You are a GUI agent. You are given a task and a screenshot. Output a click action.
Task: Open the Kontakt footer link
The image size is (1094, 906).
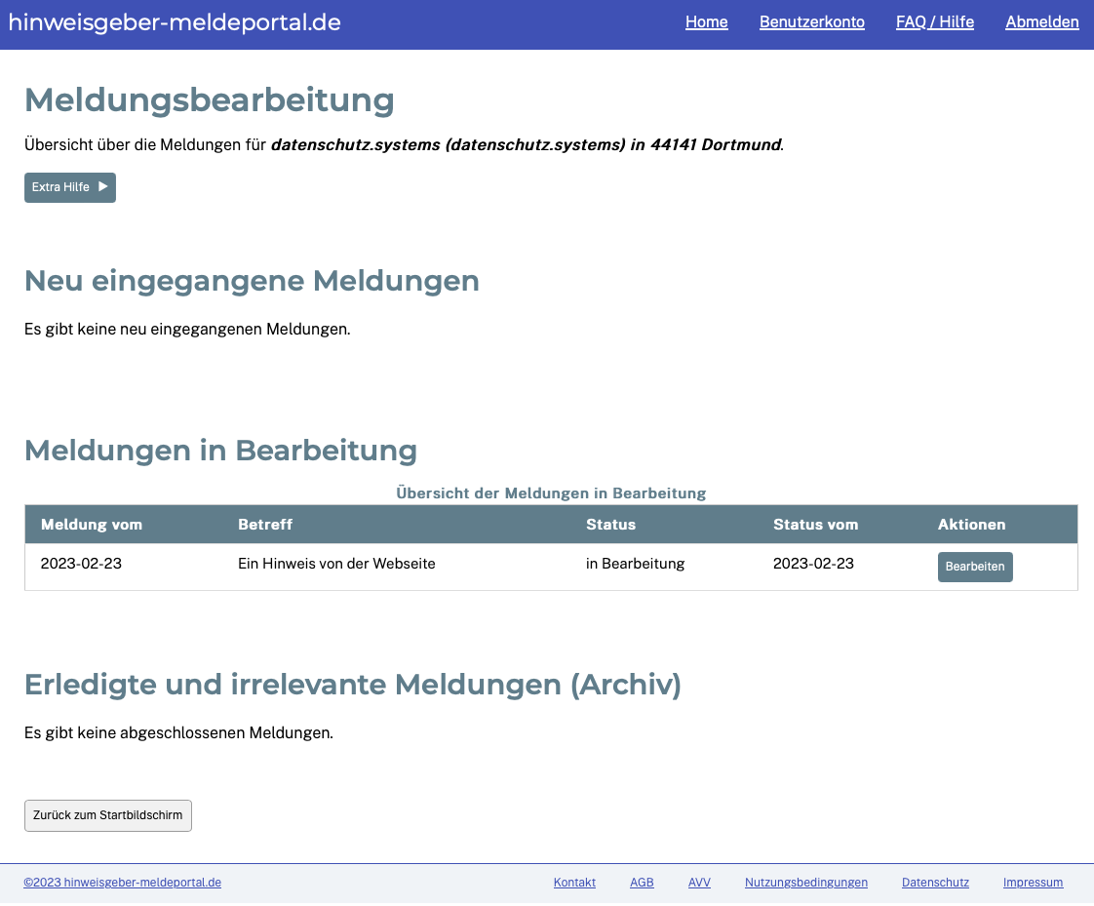pyautogui.click(x=574, y=883)
